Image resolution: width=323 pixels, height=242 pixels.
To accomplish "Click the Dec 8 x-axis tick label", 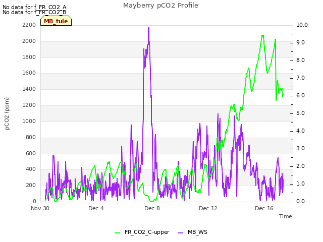I will [152, 208].
